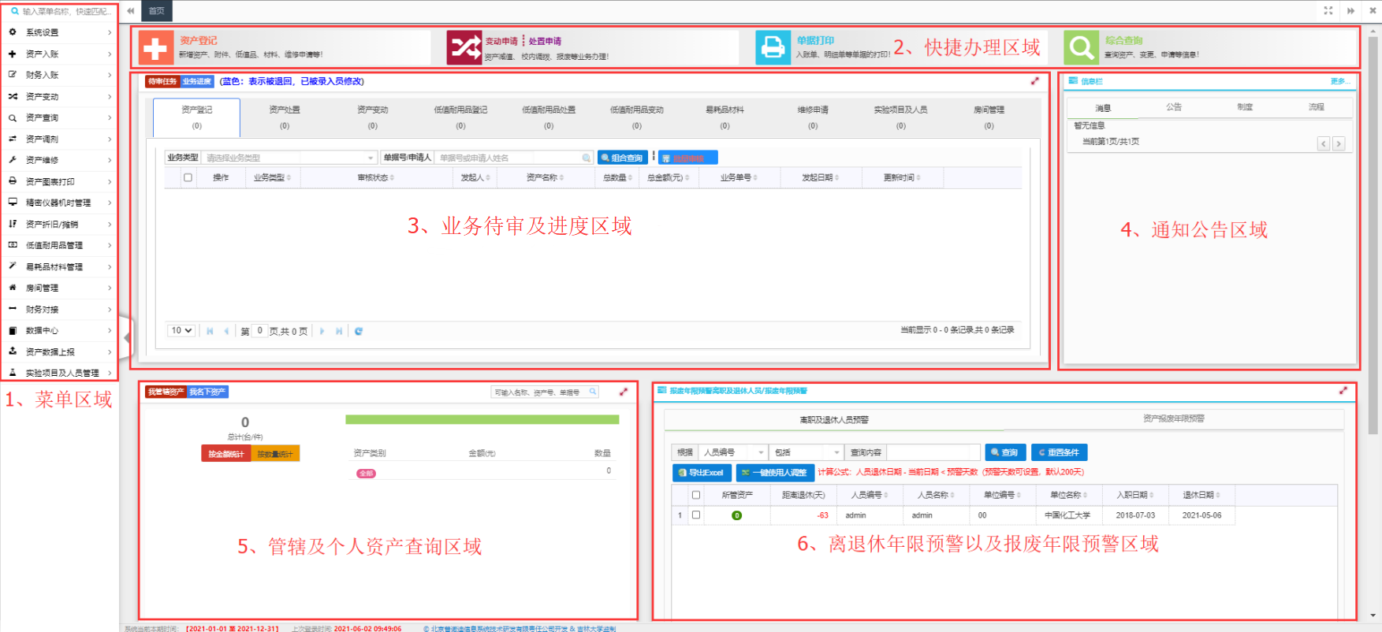
Task: Click the green 综合查询 magnifier icon
Action: click(1081, 48)
